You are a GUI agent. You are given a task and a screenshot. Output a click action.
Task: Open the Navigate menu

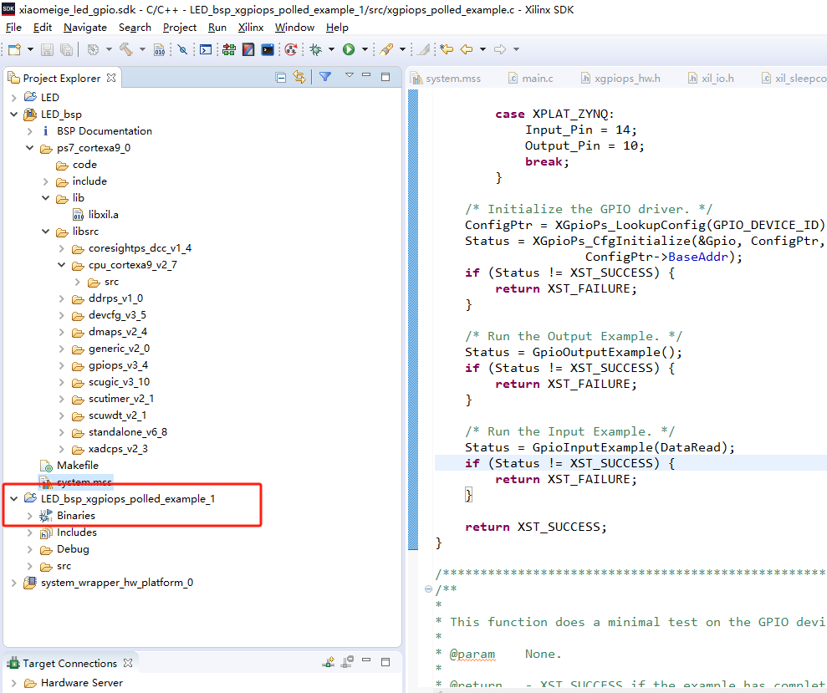[x=85, y=28]
